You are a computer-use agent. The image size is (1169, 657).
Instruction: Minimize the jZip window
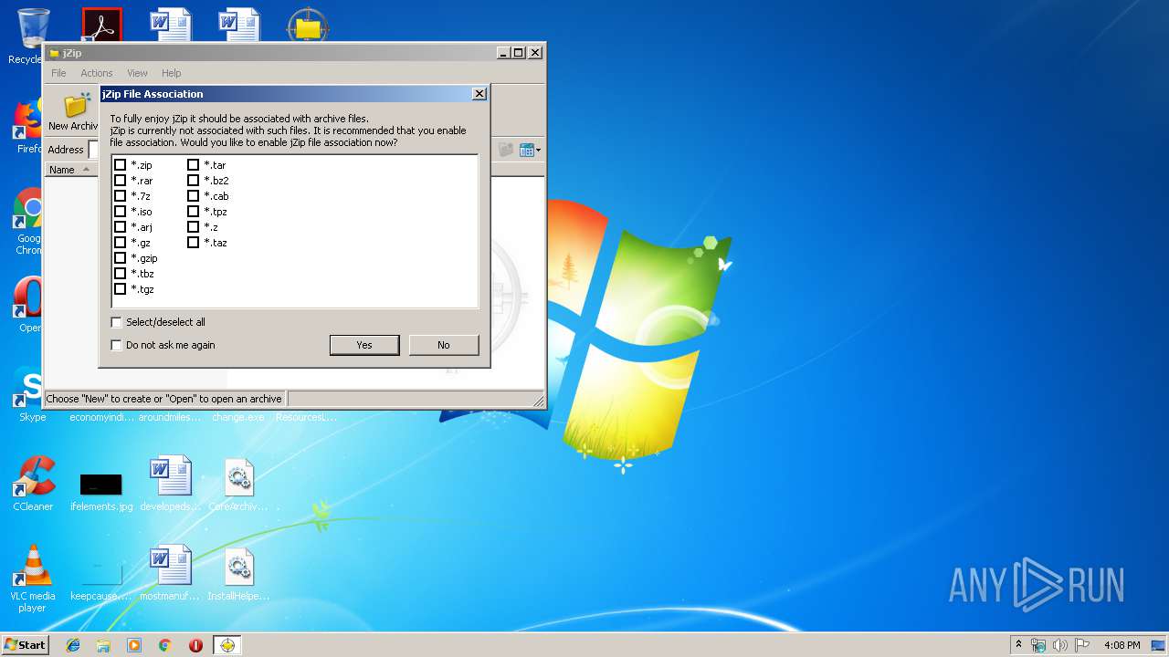[503, 53]
